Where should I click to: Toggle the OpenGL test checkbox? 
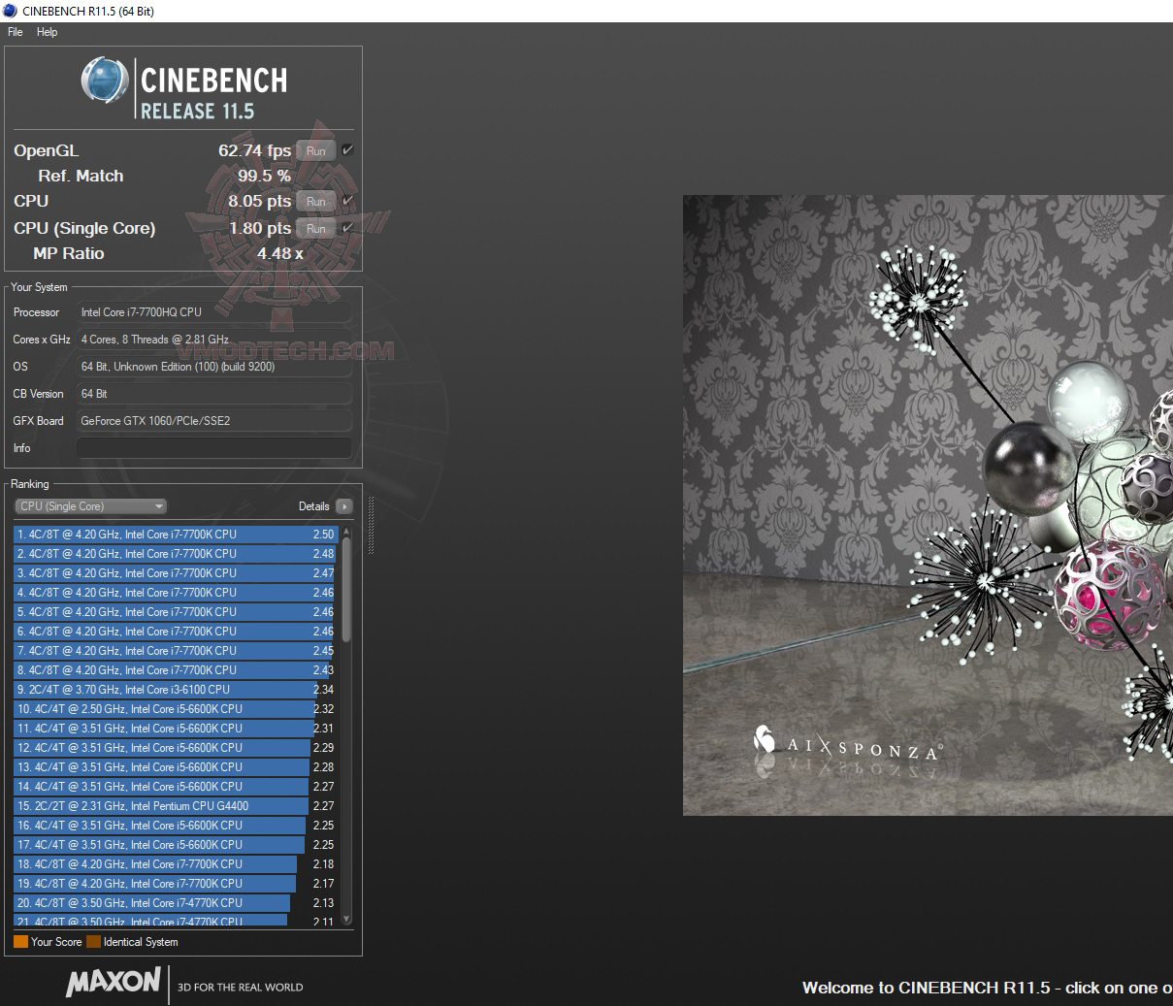[x=347, y=150]
